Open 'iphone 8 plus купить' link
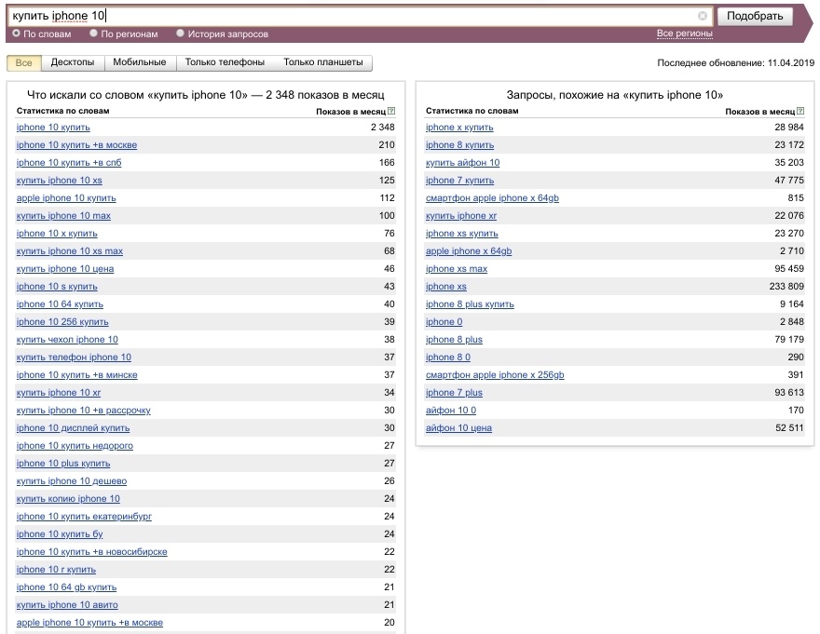The width and height of the screenshot is (820, 634). tap(471, 304)
